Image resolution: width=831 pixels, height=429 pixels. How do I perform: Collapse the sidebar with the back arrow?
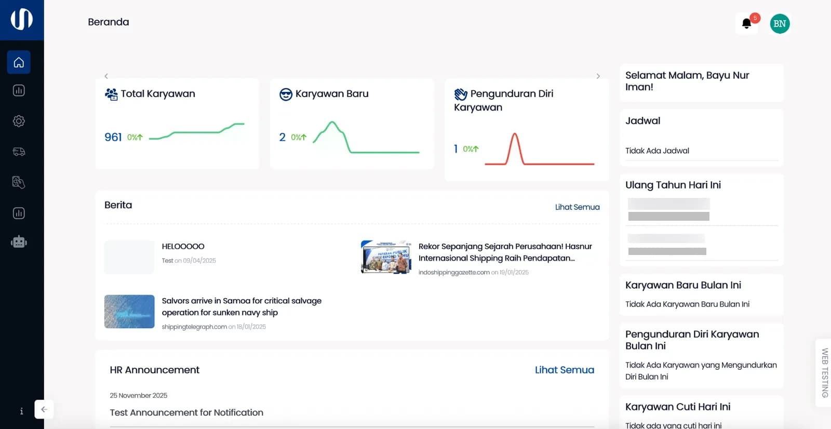[x=44, y=409]
